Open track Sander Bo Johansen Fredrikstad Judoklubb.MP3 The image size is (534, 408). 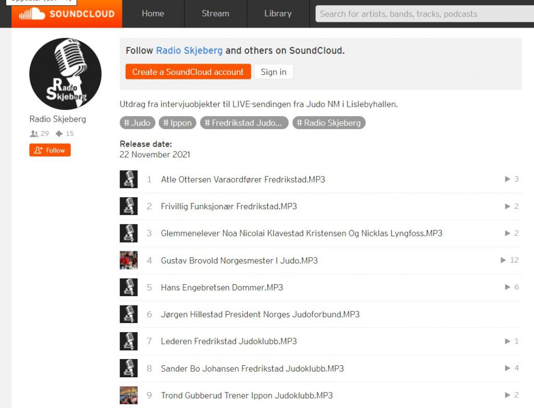click(x=252, y=368)
